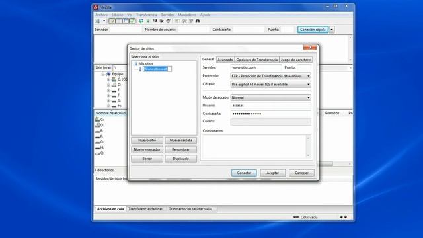Image resolution: width=423 pixels, height=238 pixels.
Task: Toggle the message log view icon
Action: coord(112,21)
